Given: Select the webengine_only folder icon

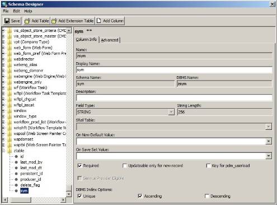Looking at the screenshot, I should pyautogui.click(x=10, y=82).
